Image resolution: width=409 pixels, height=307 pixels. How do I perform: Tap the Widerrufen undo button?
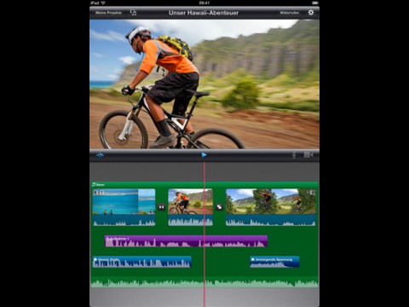coord(289,13)
